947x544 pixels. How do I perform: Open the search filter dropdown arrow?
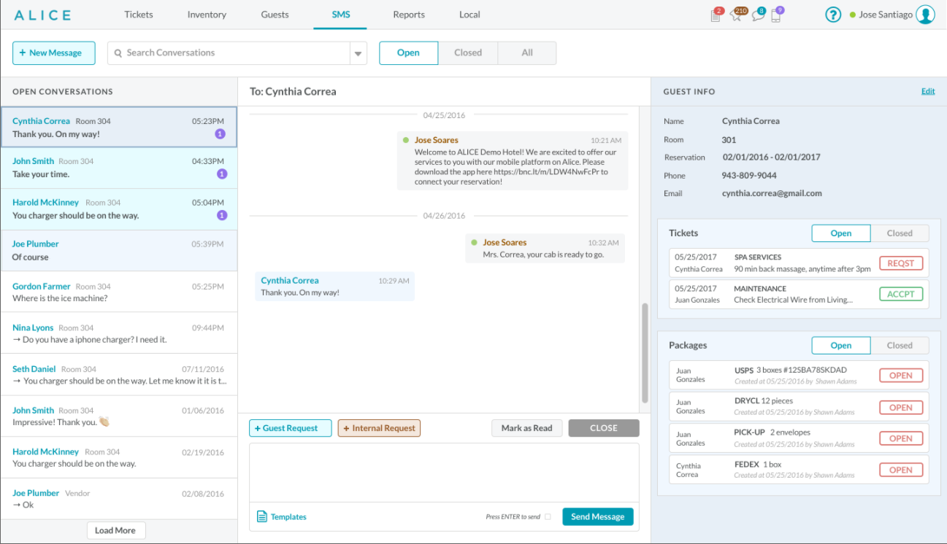(358, 53)
